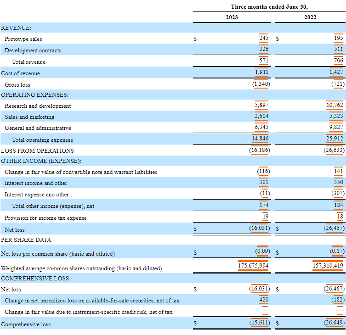Select the 2022 column heading

click(x=310, y=17)
